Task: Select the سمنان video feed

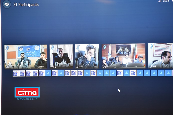Action: point(87,57)
